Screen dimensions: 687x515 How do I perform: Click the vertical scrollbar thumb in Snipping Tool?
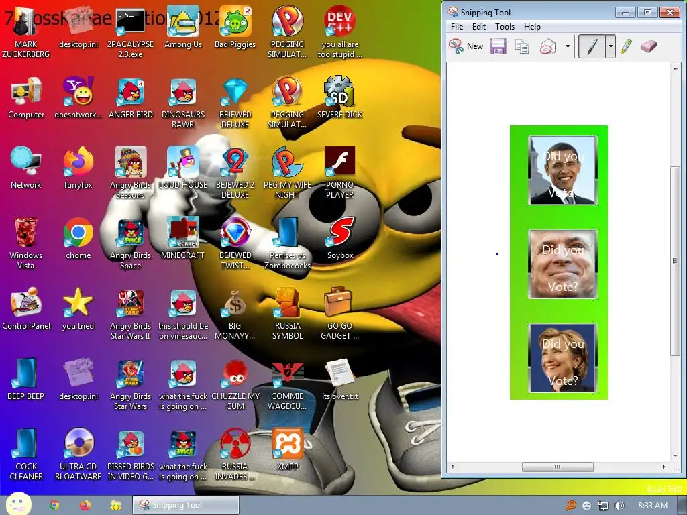(x=675, y=261)
